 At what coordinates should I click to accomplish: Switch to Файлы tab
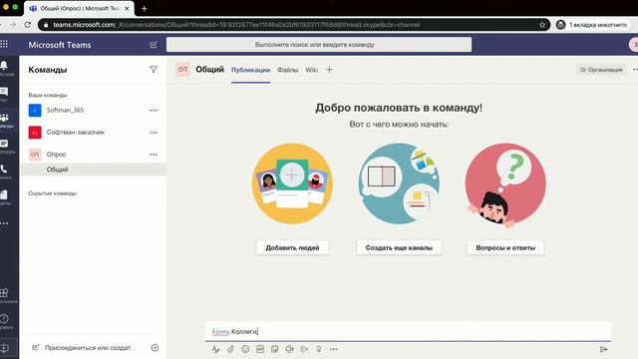click(288, 70)
